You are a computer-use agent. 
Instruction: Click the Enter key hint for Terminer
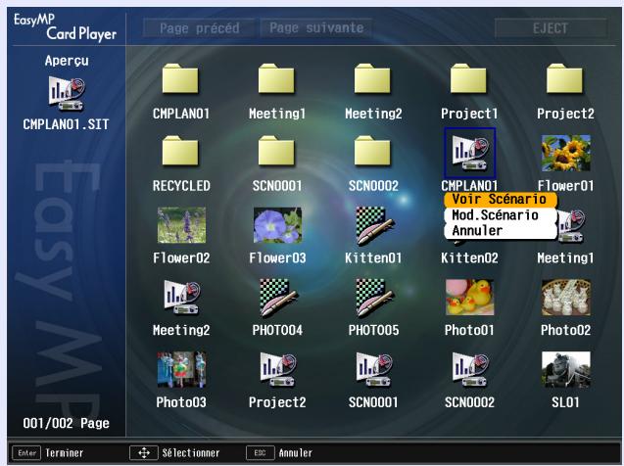pos(26,453)
